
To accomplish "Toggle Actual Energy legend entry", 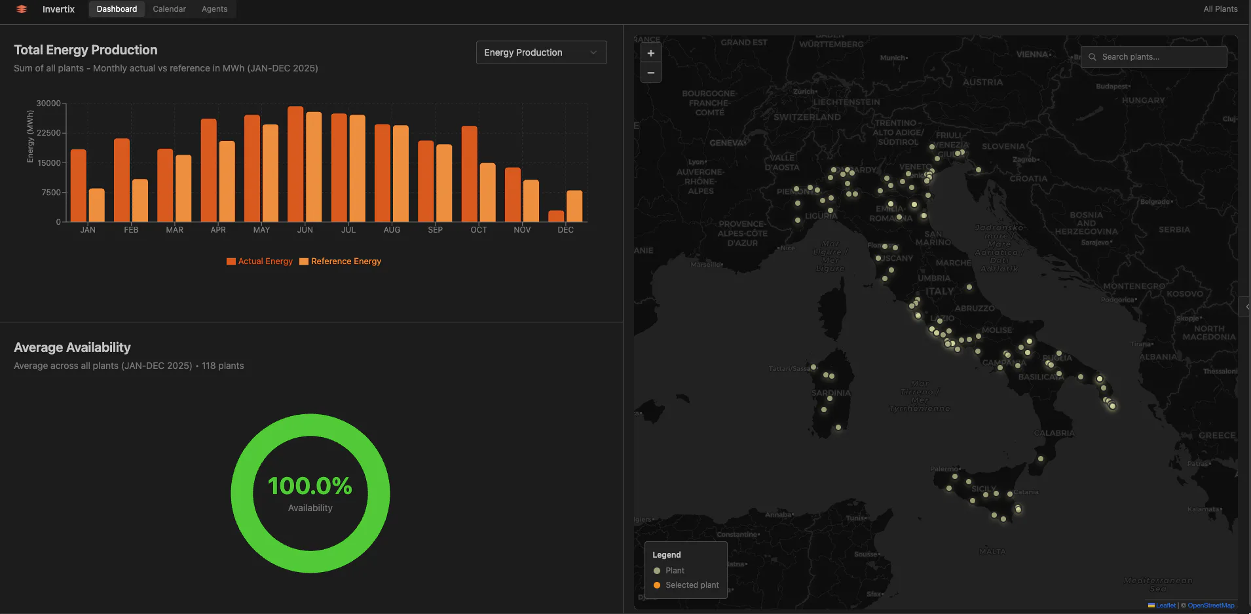I will click(259, 261).
